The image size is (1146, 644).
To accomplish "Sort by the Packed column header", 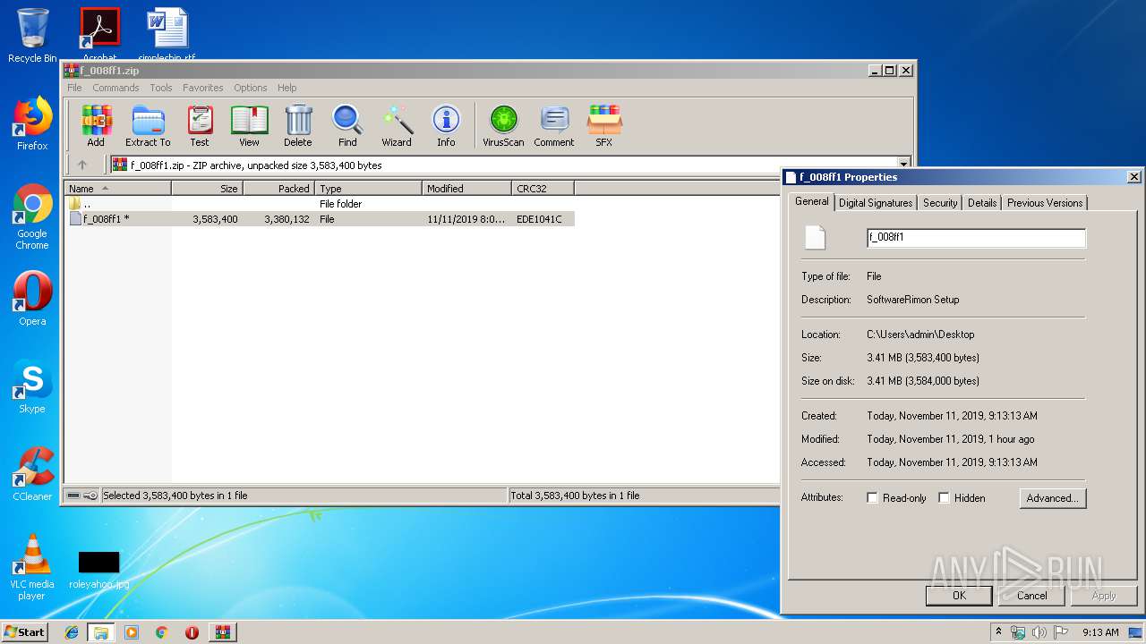I will (x=278, y=188).
